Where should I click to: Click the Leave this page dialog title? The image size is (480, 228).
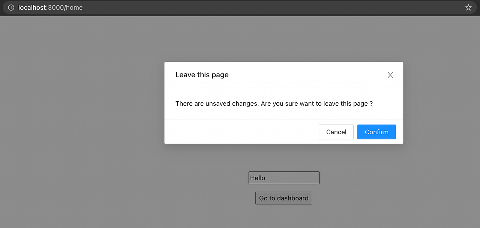tap(202, 75)
